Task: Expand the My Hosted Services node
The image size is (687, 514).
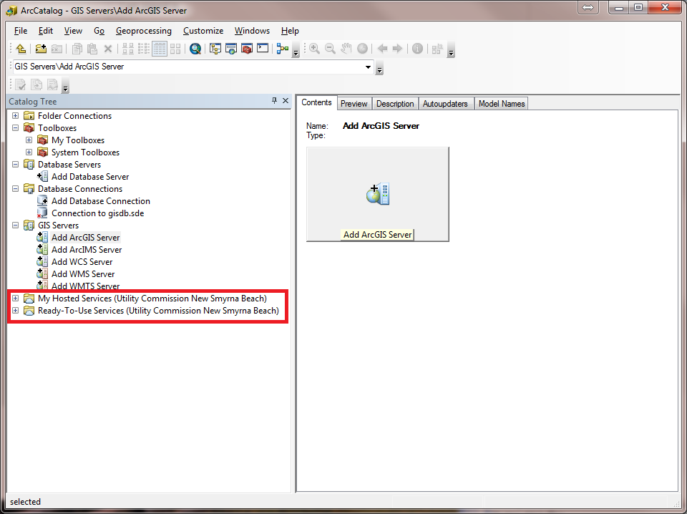Action: [x=15, y=299]
